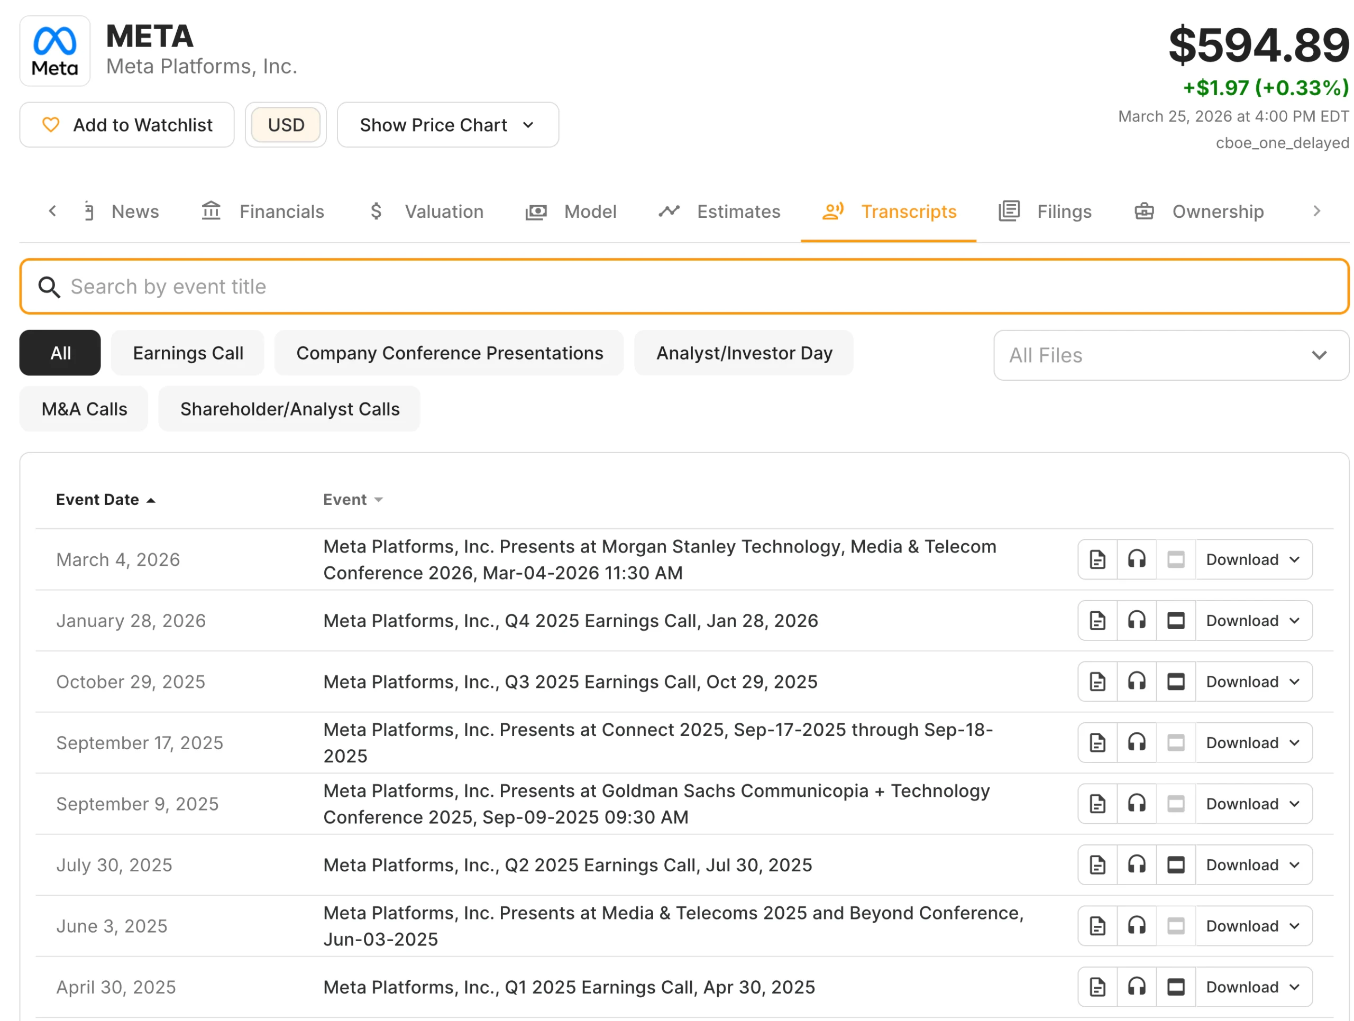This screenshot has height=1021, width=1354.
Task: Click the headphones icon on the Connect 2025 row
Action: click(1137, 742)
